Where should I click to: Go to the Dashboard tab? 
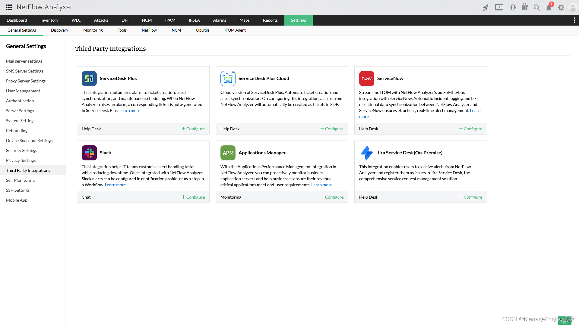[17, 20]
